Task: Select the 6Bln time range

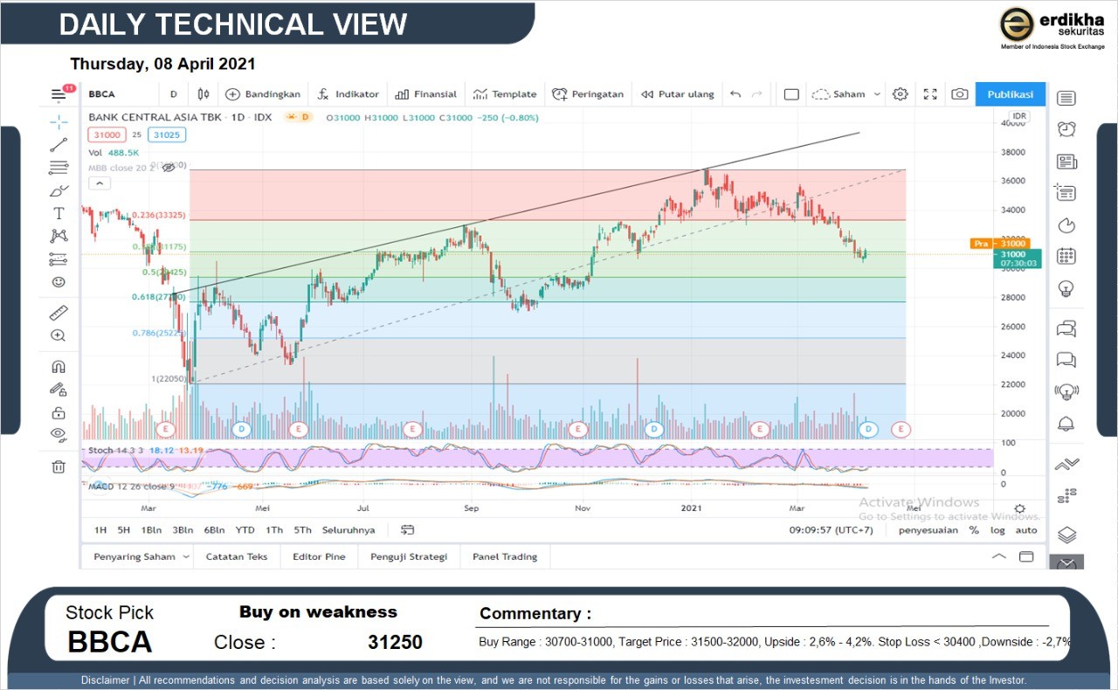Action: tap(214, 530)
